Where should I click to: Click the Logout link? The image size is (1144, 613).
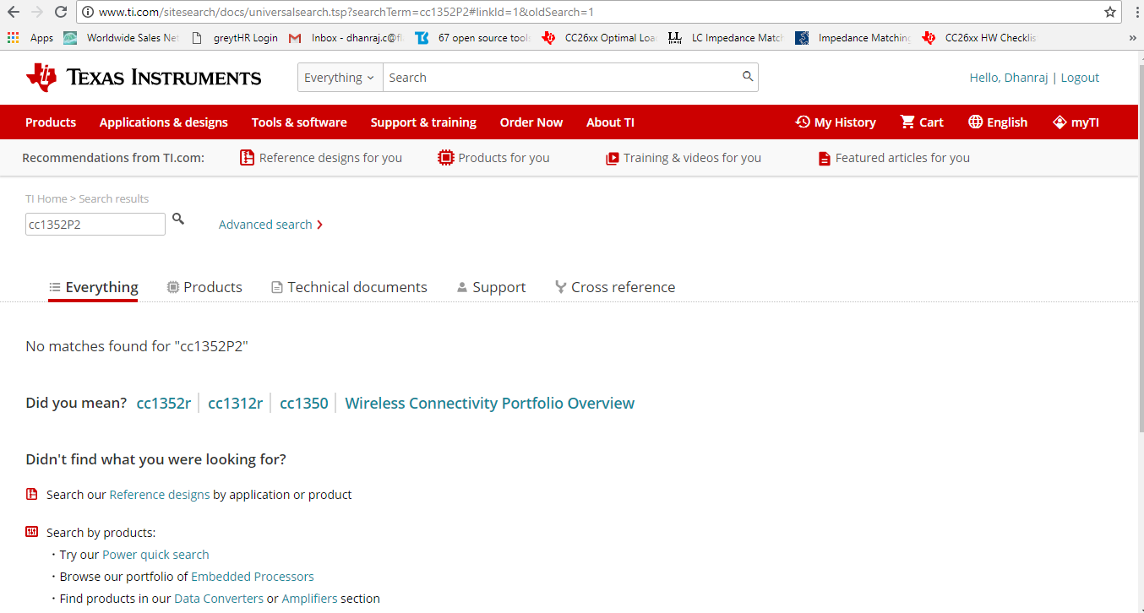(x=1080, y=78)
